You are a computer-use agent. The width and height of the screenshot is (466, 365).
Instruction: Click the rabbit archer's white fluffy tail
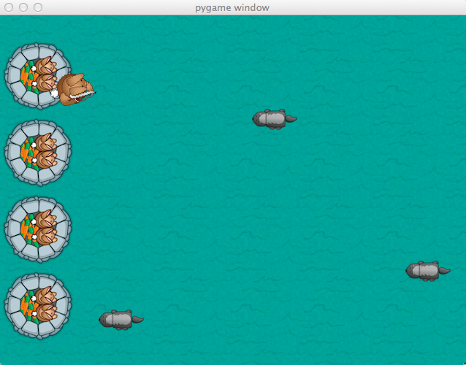pos(55,93)
